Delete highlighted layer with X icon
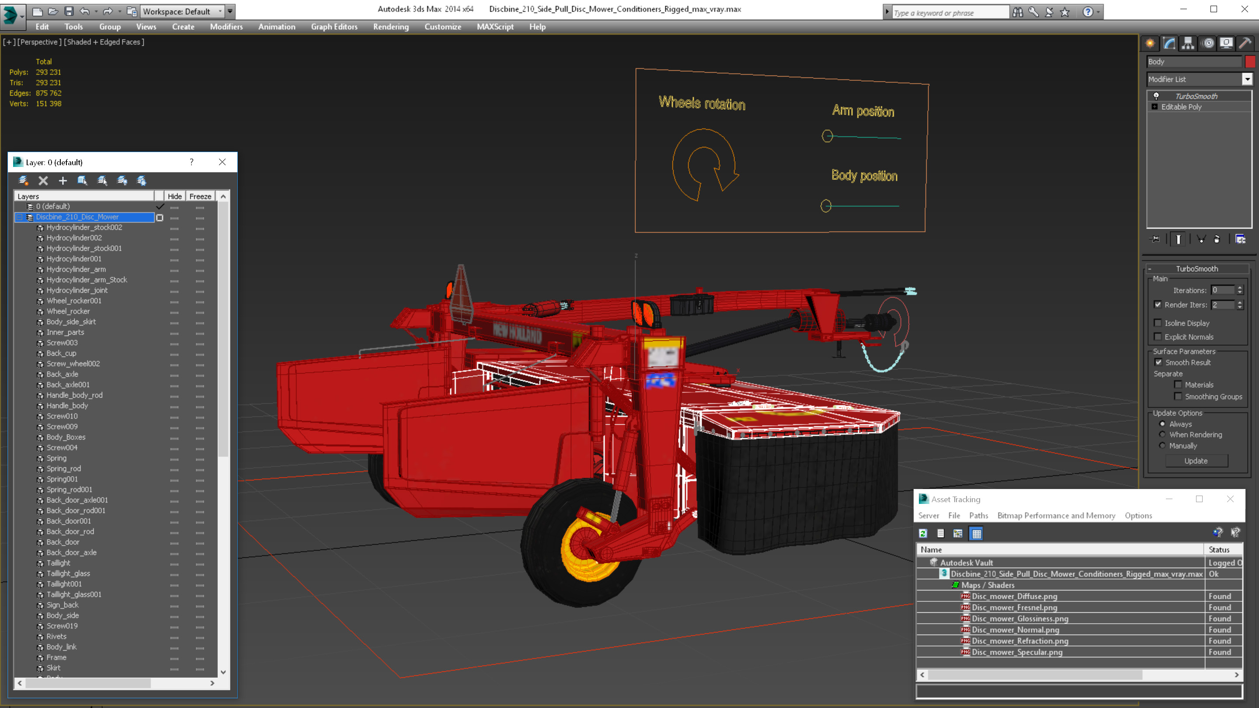This screenshot has height=708, width=1259. (43, 181)
